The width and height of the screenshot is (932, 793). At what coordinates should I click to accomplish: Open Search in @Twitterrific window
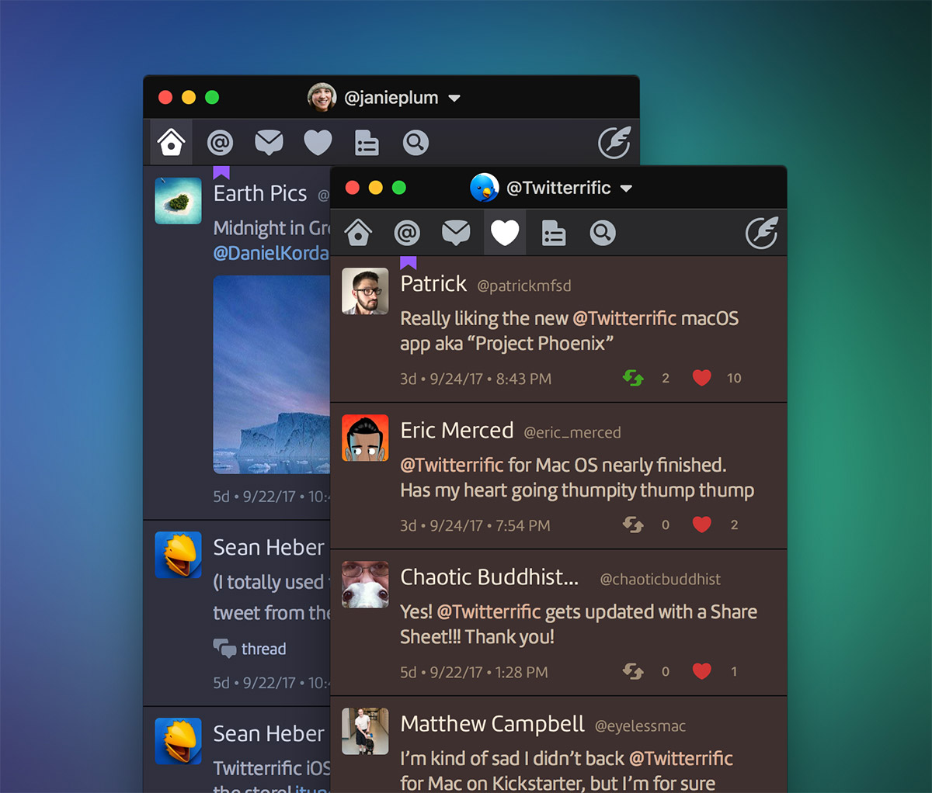602,233
